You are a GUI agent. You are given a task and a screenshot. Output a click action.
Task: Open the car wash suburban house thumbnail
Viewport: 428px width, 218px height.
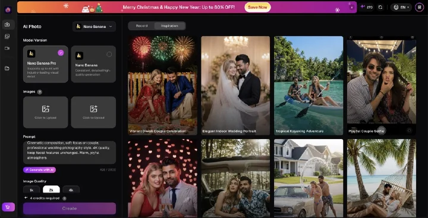coord(309,178)
